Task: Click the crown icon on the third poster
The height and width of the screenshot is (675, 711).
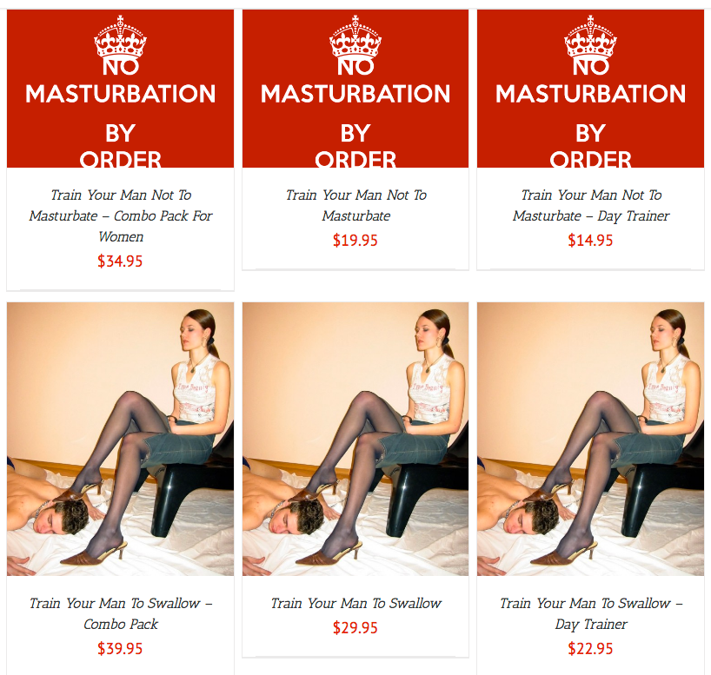Action: (x=590, y=36)
